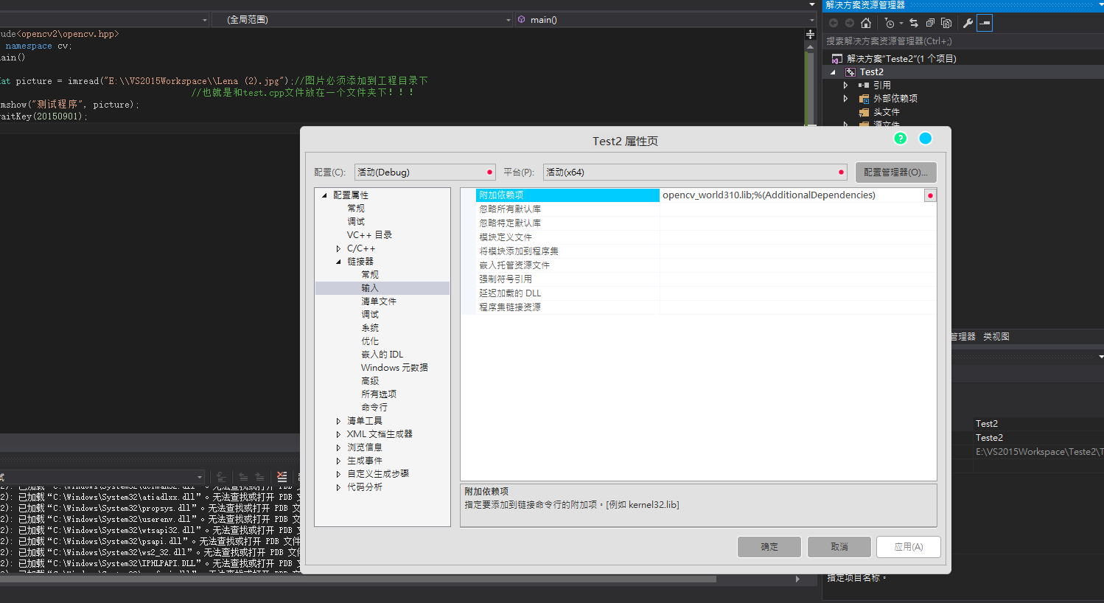Screen dimensions: 1104x603
Task: Select 高级 under 链接器
Action: click(x=369, y=381)
